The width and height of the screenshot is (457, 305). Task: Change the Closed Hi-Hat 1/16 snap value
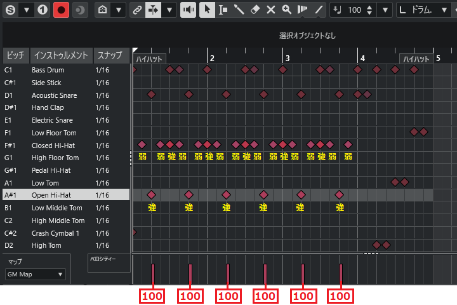pyautogui.click(x=102, y=146)
